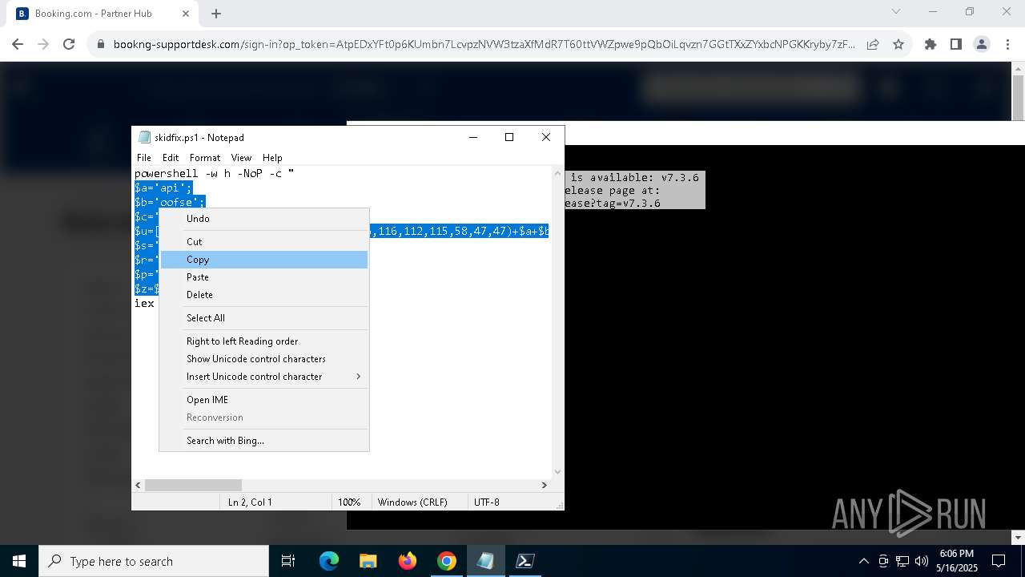Image resolution: width=1025 pixels, height=577 pixels.
Task: Click the 'v7.3.6' text in the console window
Action: pos(680,177)
